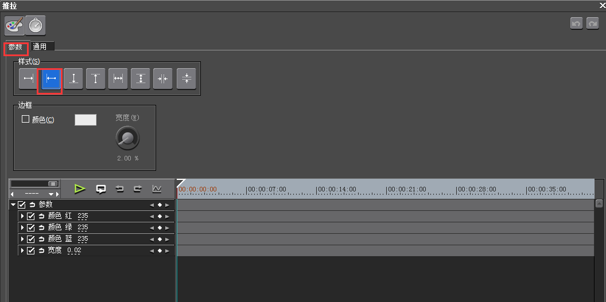Switch to the 参数 tab
Viewport: 606px width, 302px height.
click(16, 47)
